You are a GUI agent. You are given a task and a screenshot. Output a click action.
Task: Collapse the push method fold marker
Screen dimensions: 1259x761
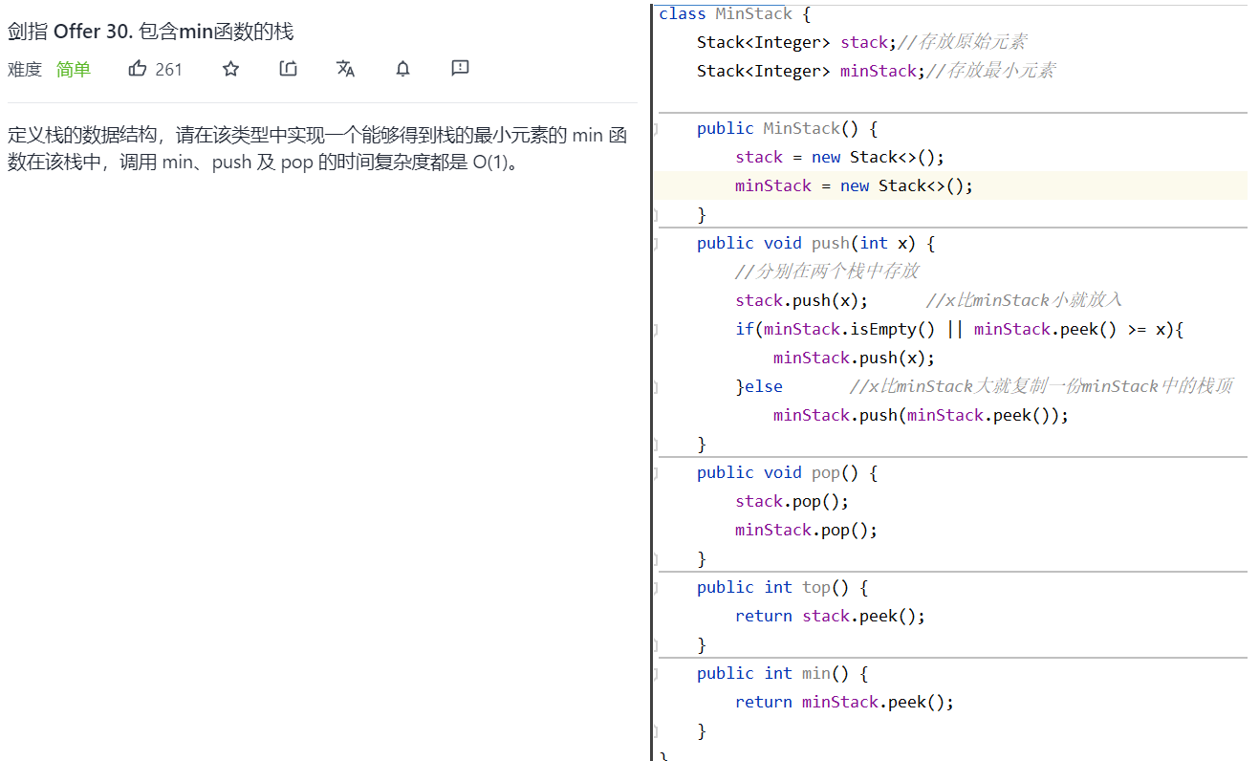pos(656,243)
